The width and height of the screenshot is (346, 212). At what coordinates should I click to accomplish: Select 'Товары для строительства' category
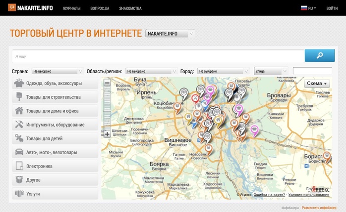pos(55,97)
